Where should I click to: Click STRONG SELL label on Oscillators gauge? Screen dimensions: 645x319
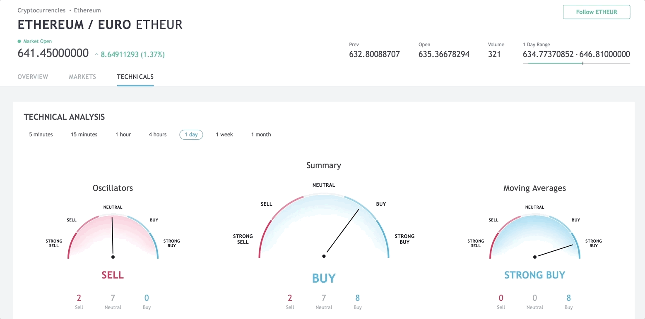click(x=54, y=243)
